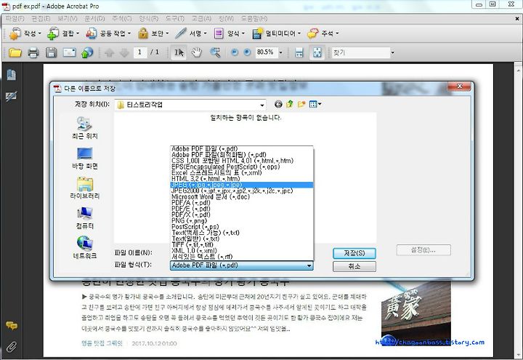This screenshot has height=360, width=523.
Task: Select HTML 3.2 file format option
Action: click(242, 179)
